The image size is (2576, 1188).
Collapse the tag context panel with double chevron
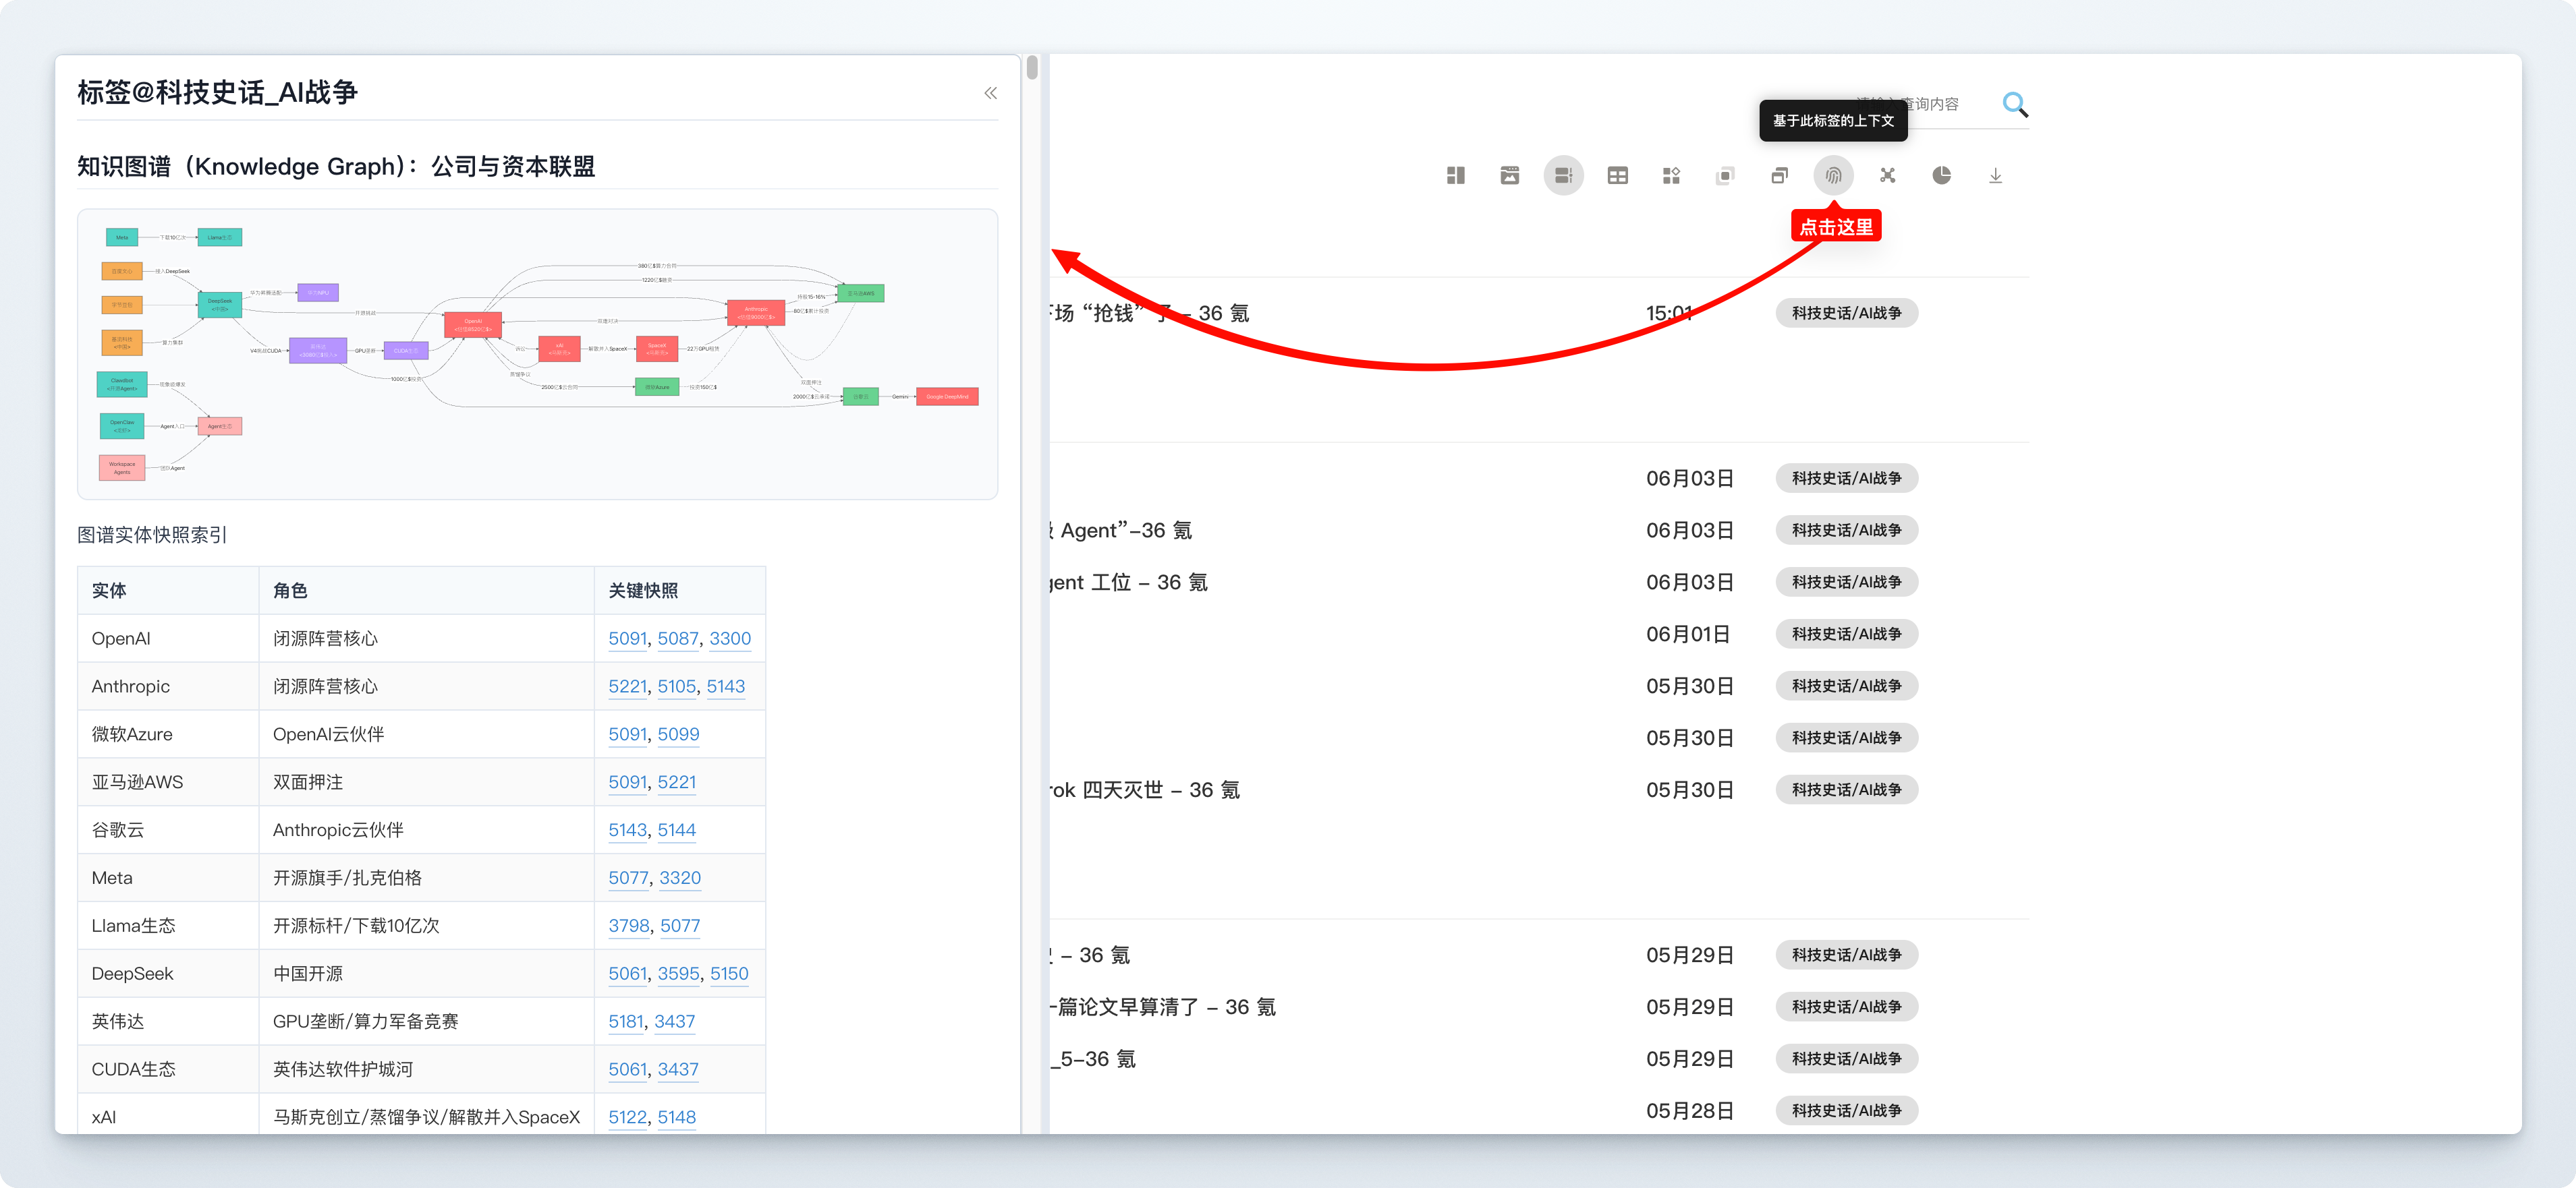(x=990, y=93)
